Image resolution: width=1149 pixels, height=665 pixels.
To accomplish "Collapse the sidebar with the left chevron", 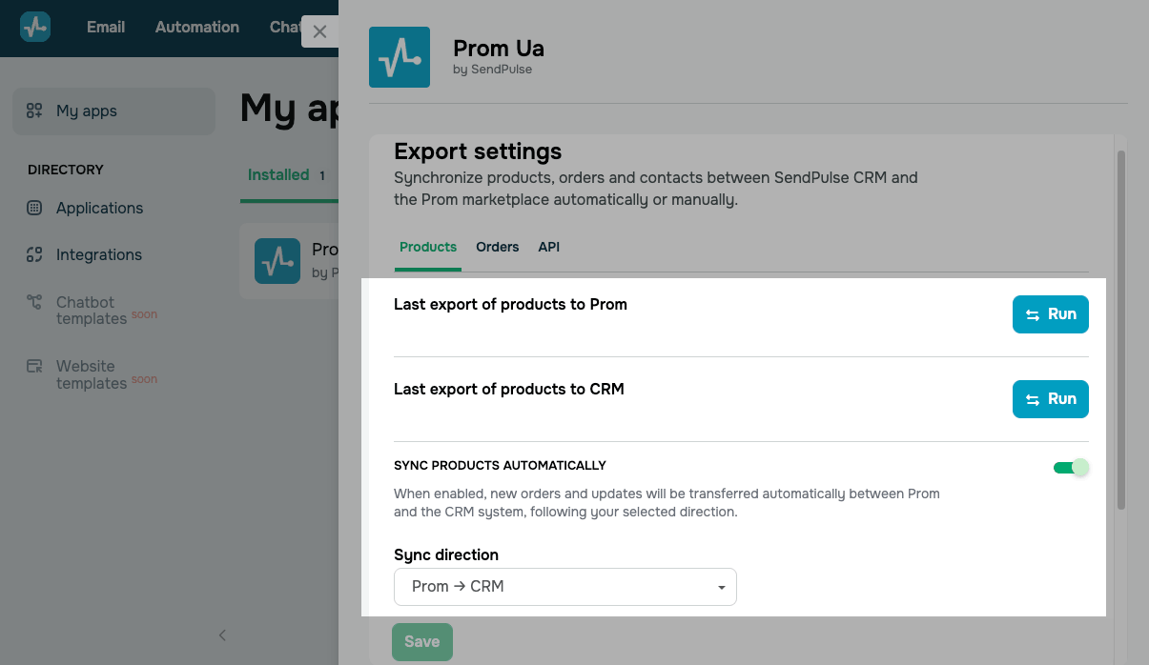I will click(x=222, y=635).
